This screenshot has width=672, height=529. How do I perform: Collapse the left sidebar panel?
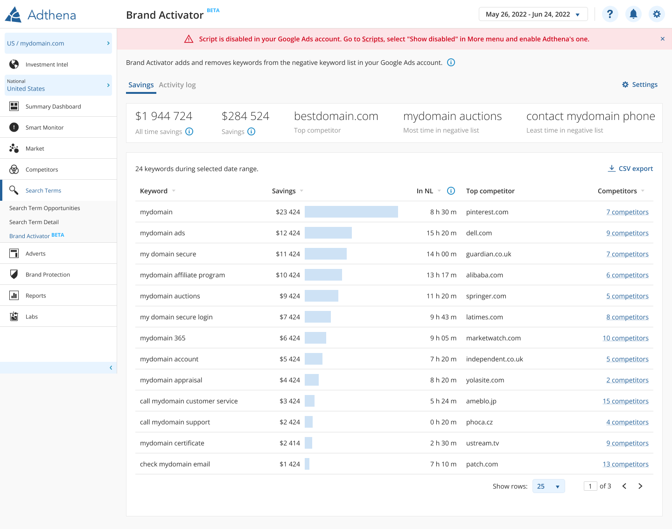click(111, 368)
